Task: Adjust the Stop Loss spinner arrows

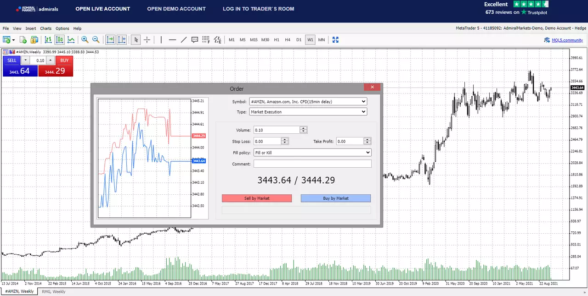Action: pos(285,142)
